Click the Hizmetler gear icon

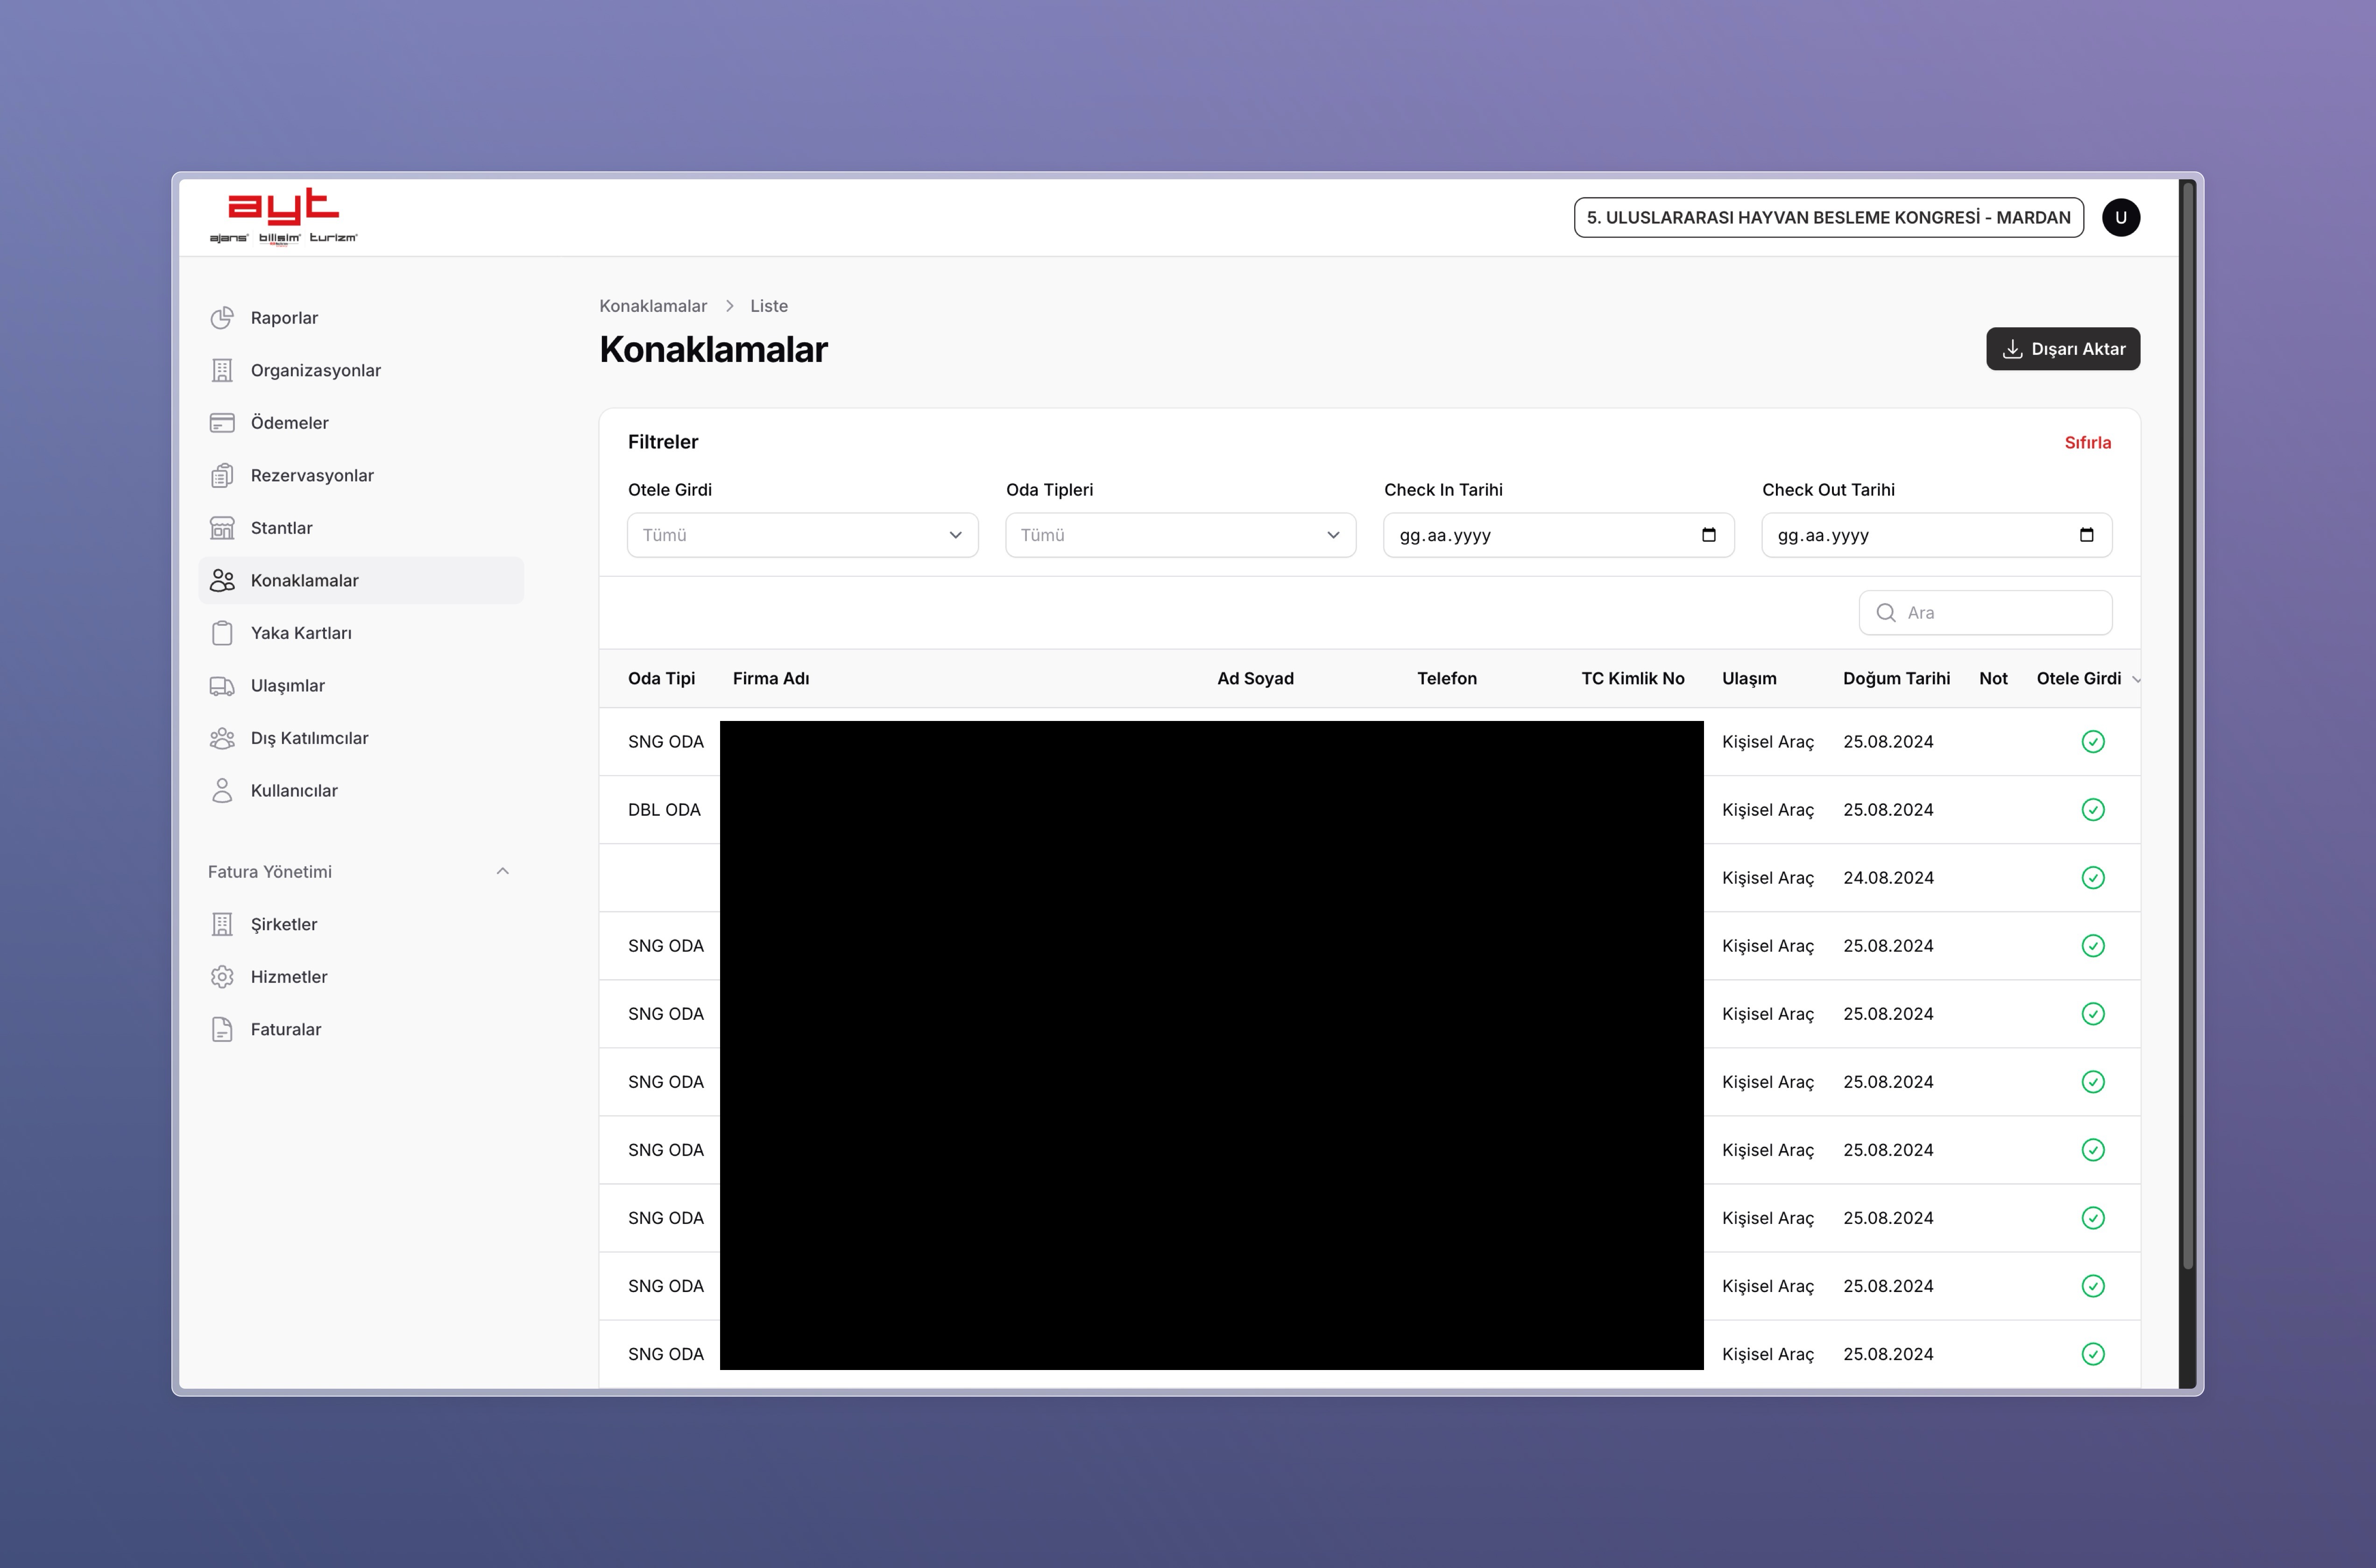pyautogui.click(x=222, y=977)
